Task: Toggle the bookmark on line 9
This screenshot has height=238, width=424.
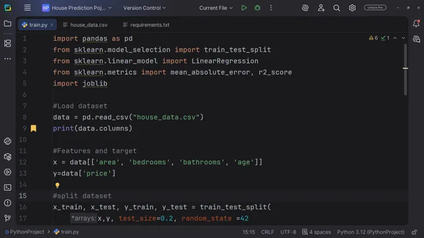Action: point(34,128)
